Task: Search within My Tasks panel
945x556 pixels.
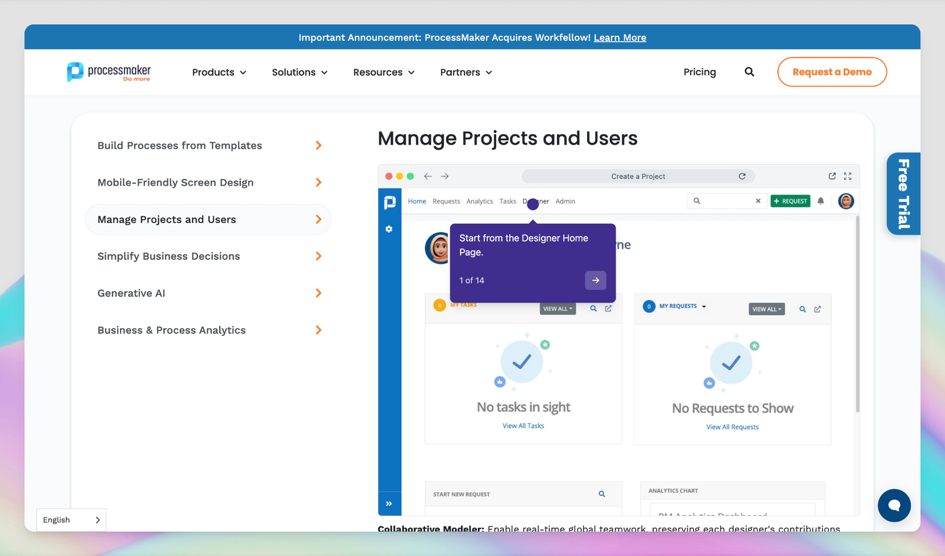Action: pos(593,309)
